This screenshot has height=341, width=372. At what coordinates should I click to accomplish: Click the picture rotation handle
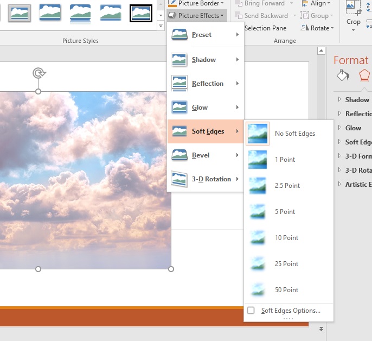pyautogui.click(x=39, y=73)
